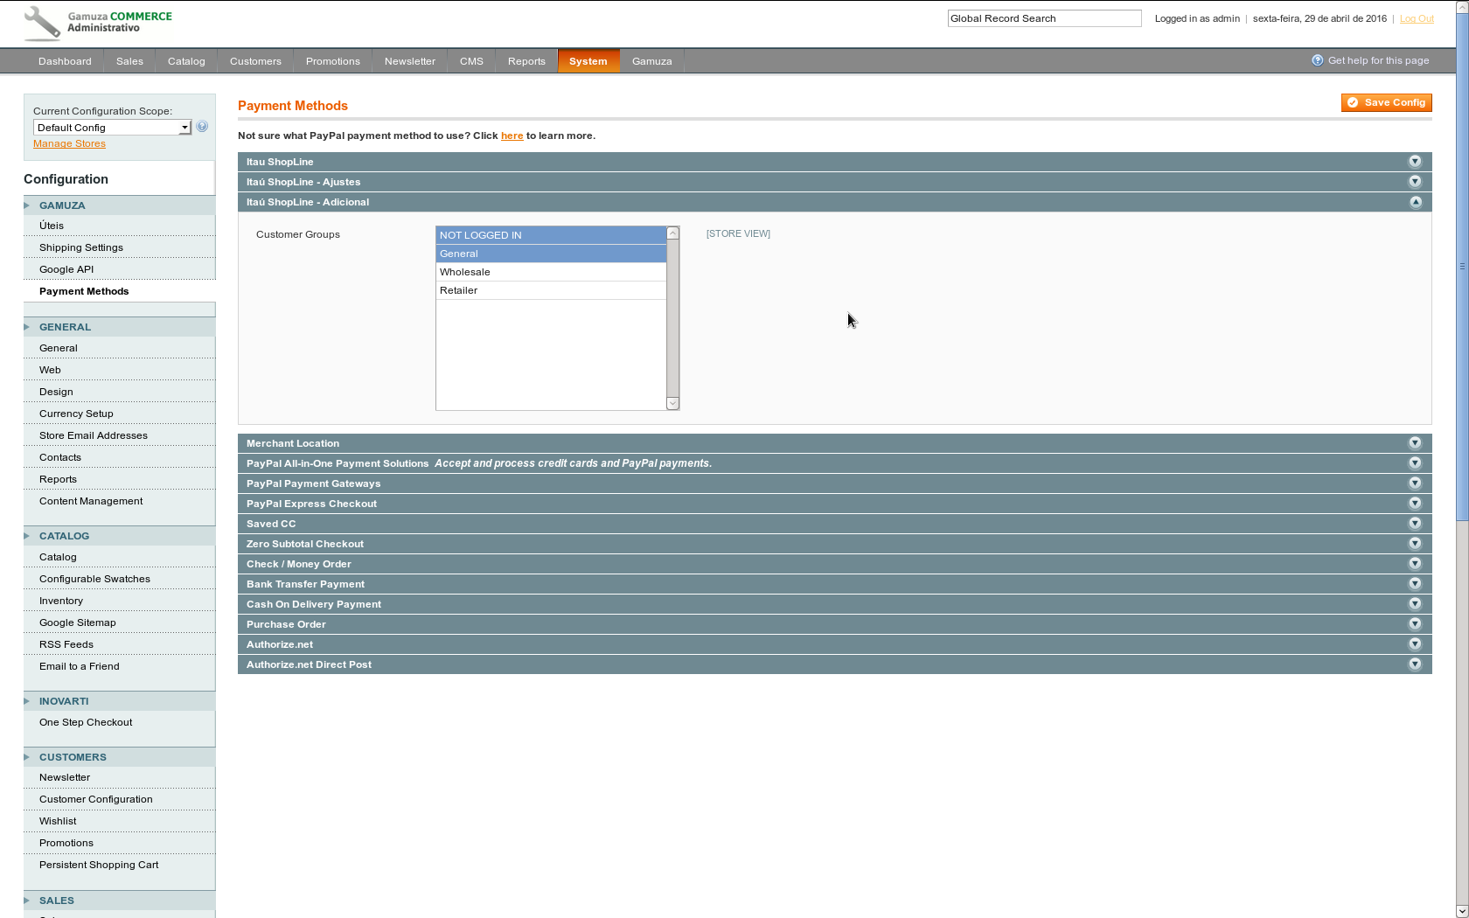Open the Reports menu in top bar
The image size is (1469, 918).
point(526,61)
